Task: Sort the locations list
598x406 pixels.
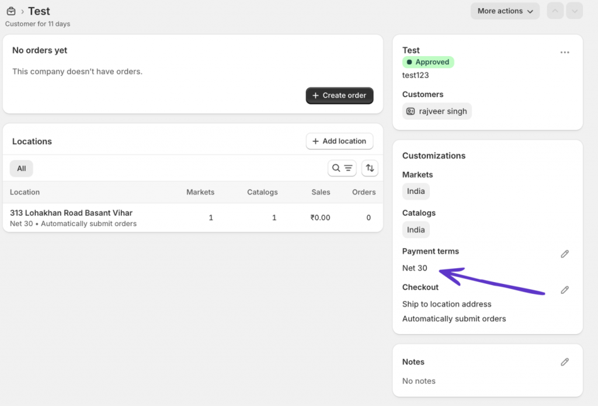Action: click(x=370, y=168)
